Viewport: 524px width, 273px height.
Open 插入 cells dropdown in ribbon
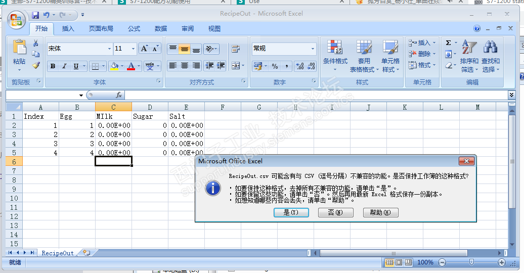pos(422,43)
